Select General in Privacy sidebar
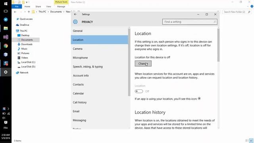Viewport: 254px width, 143px height. click(100, 31)
